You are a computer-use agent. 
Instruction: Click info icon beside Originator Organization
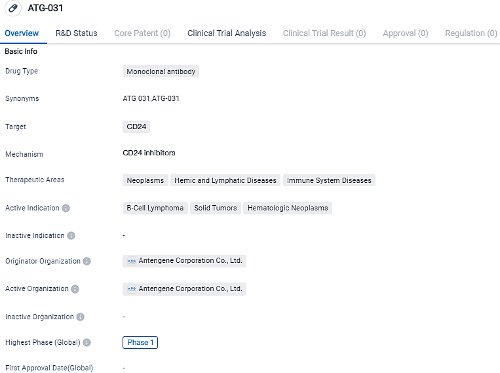tap(87, 262)
